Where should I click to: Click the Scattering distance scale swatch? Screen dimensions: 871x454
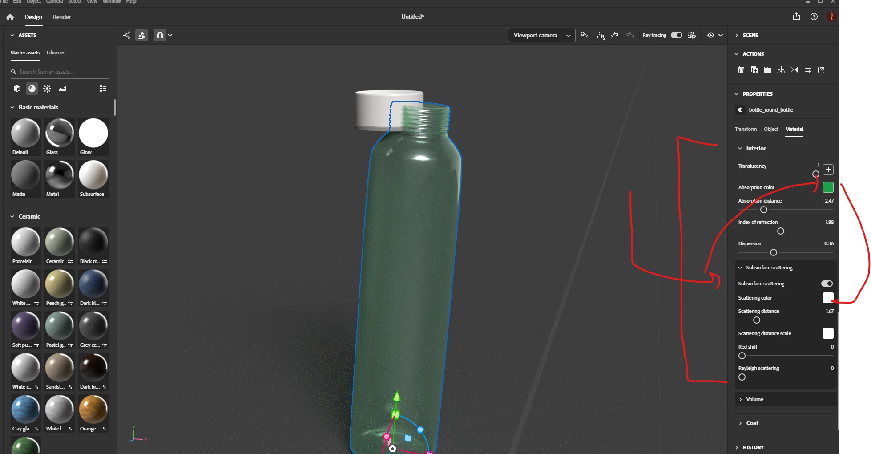[x=828, y=333]
